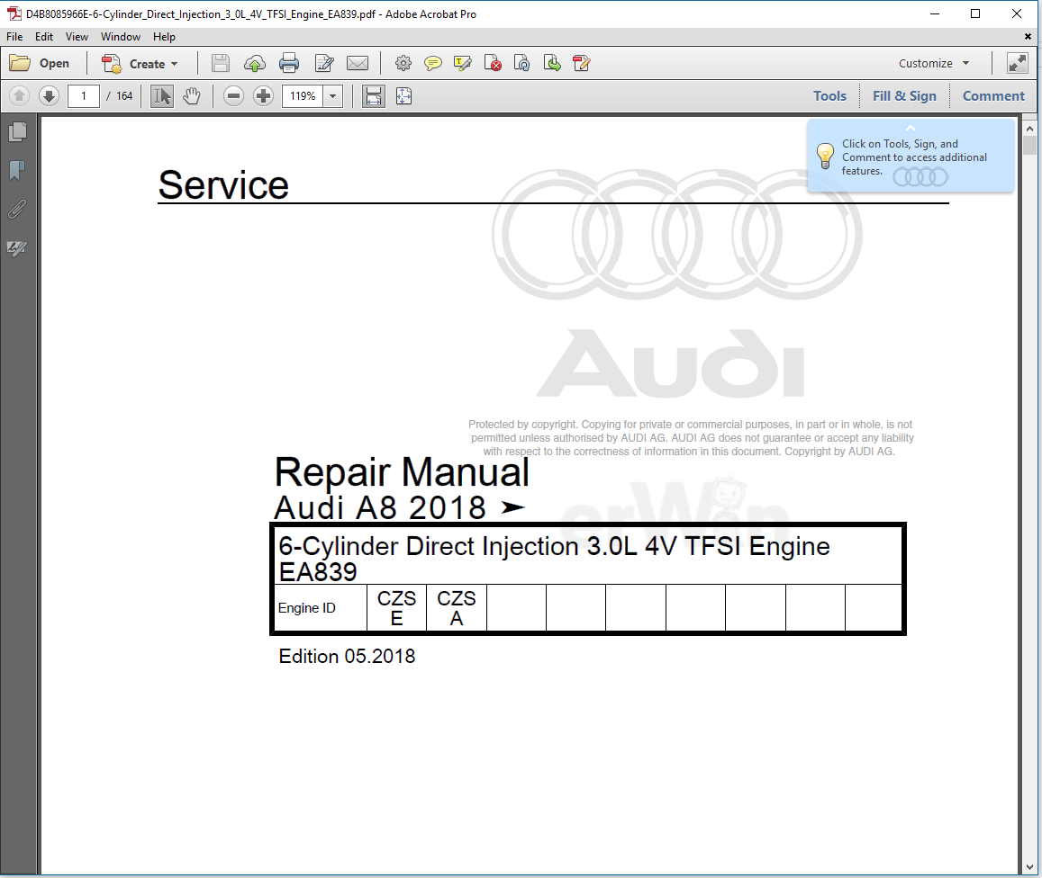Show the Signatures panel
Viewport: 1042px width, 878px height.
(18, 248)
